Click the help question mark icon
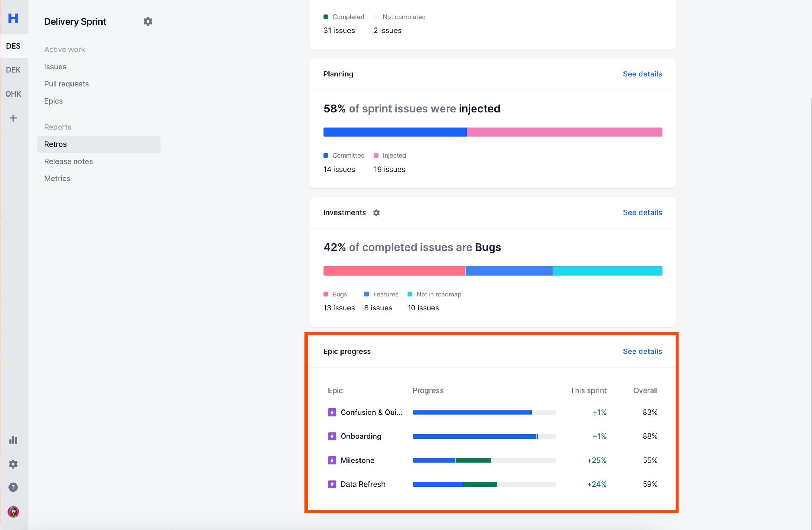The image size is (812, 530). point(13,487)
